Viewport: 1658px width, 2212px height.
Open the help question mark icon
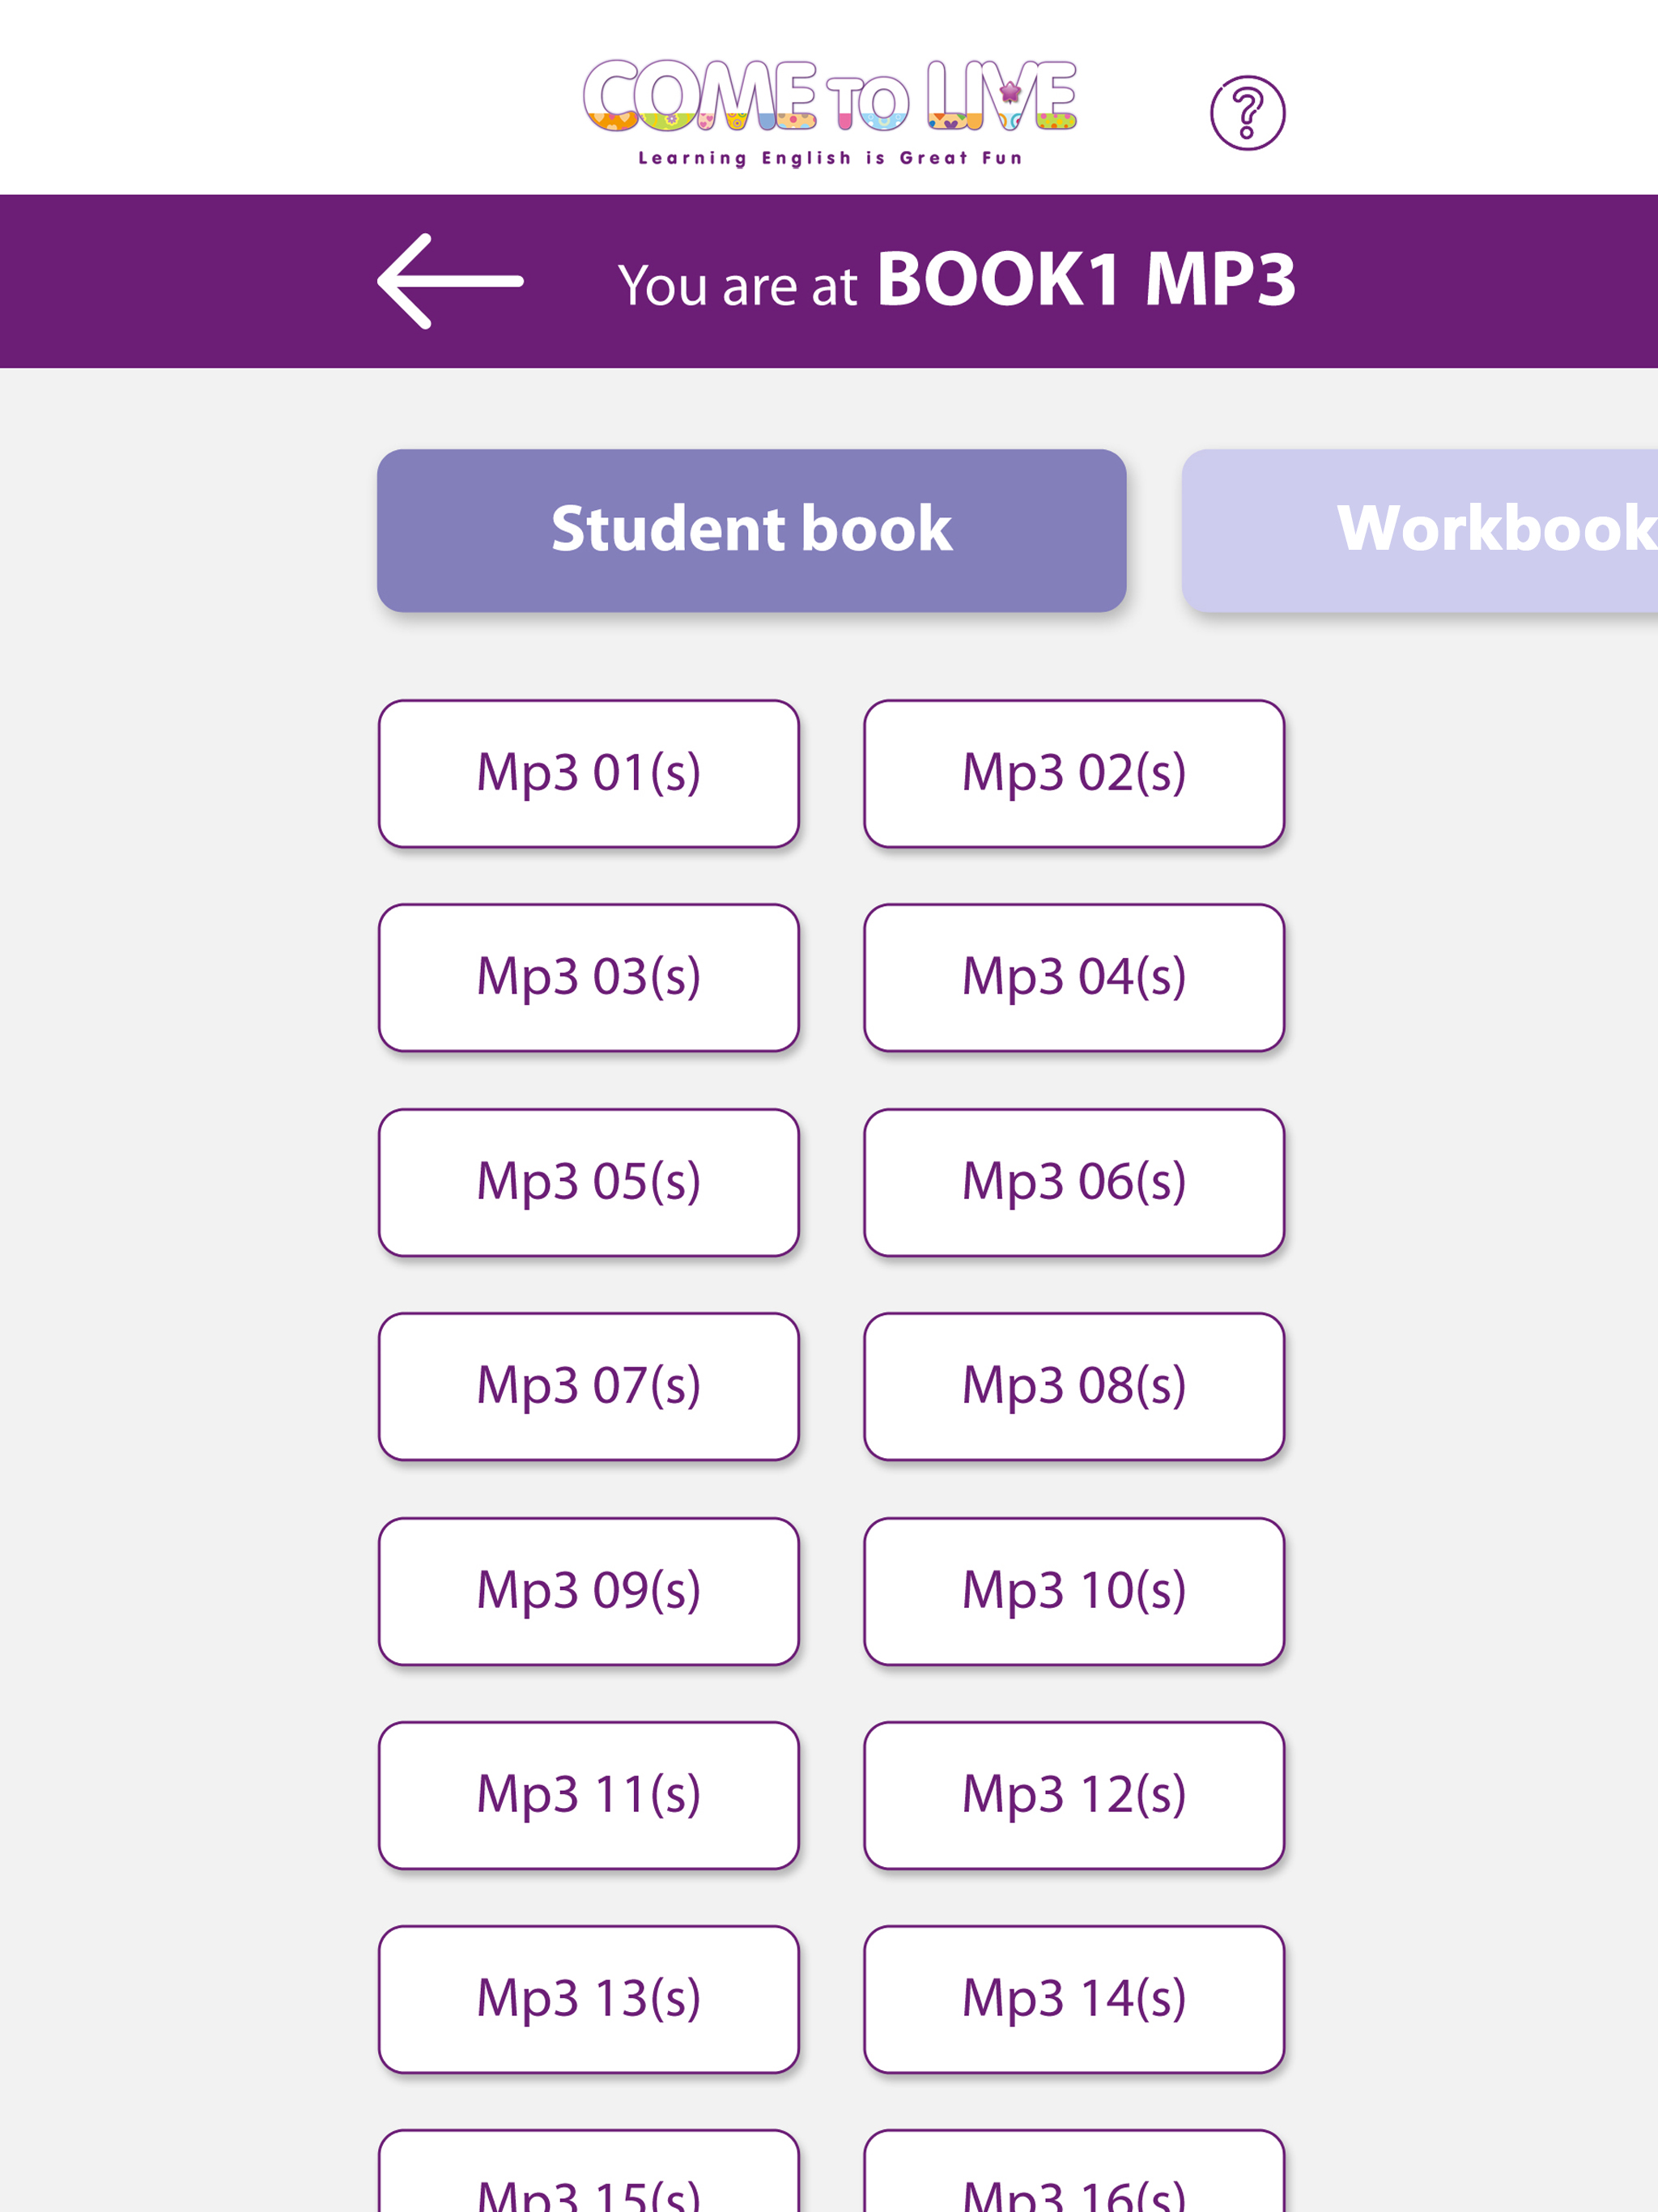point(1247,113)
